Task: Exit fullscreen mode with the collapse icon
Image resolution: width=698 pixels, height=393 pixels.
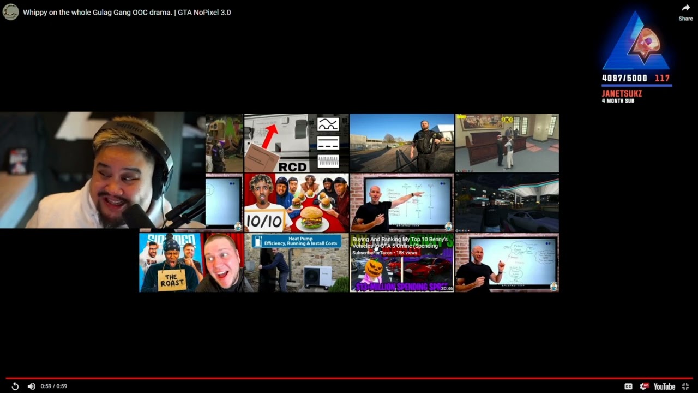Action: tap(685, 386)
